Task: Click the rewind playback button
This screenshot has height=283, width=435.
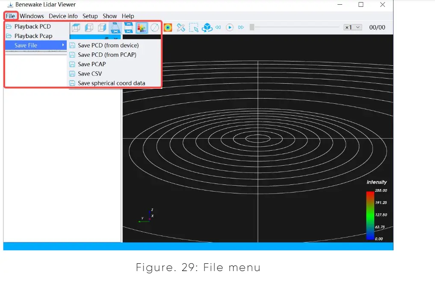Action: coord(218,27)
